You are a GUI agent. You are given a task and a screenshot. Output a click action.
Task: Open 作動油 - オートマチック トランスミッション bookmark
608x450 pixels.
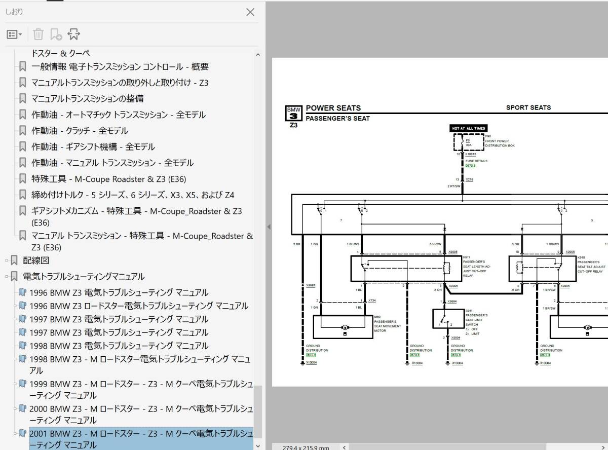point(119,115)
